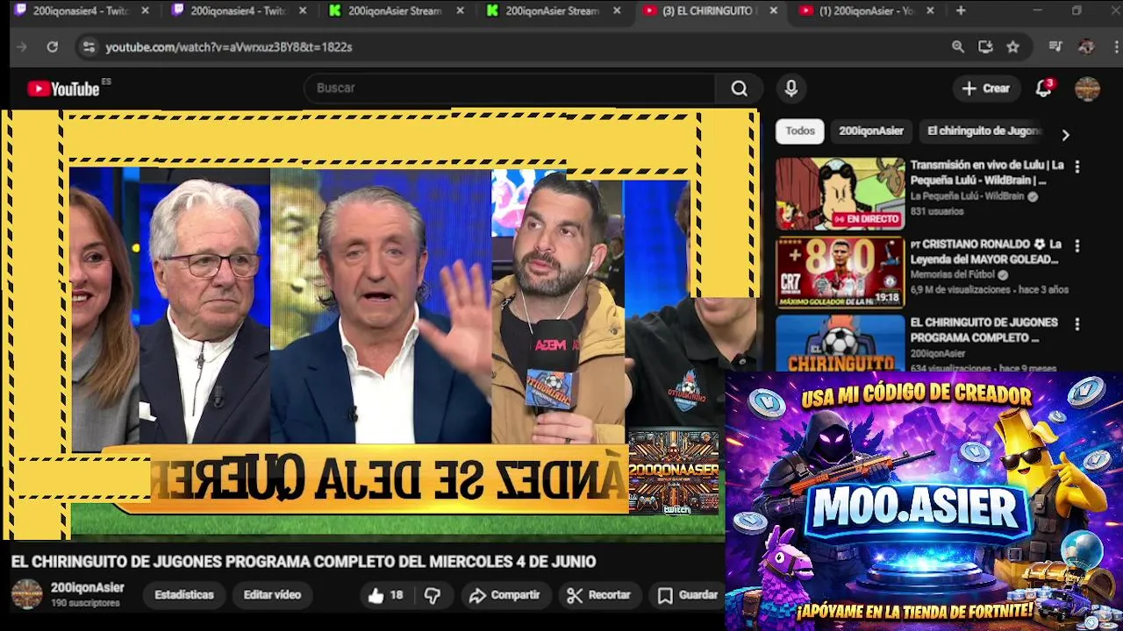Open the browser zoom magnifier icon
Image resolution: width=1123 pixels, height=631 pixels.
tap(958, 47)
